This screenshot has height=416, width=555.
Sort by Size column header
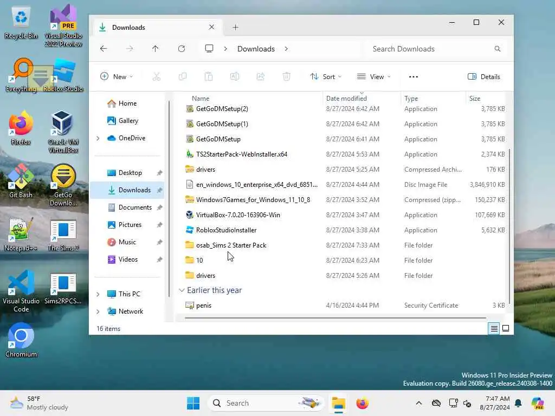[x=475, y=99]
